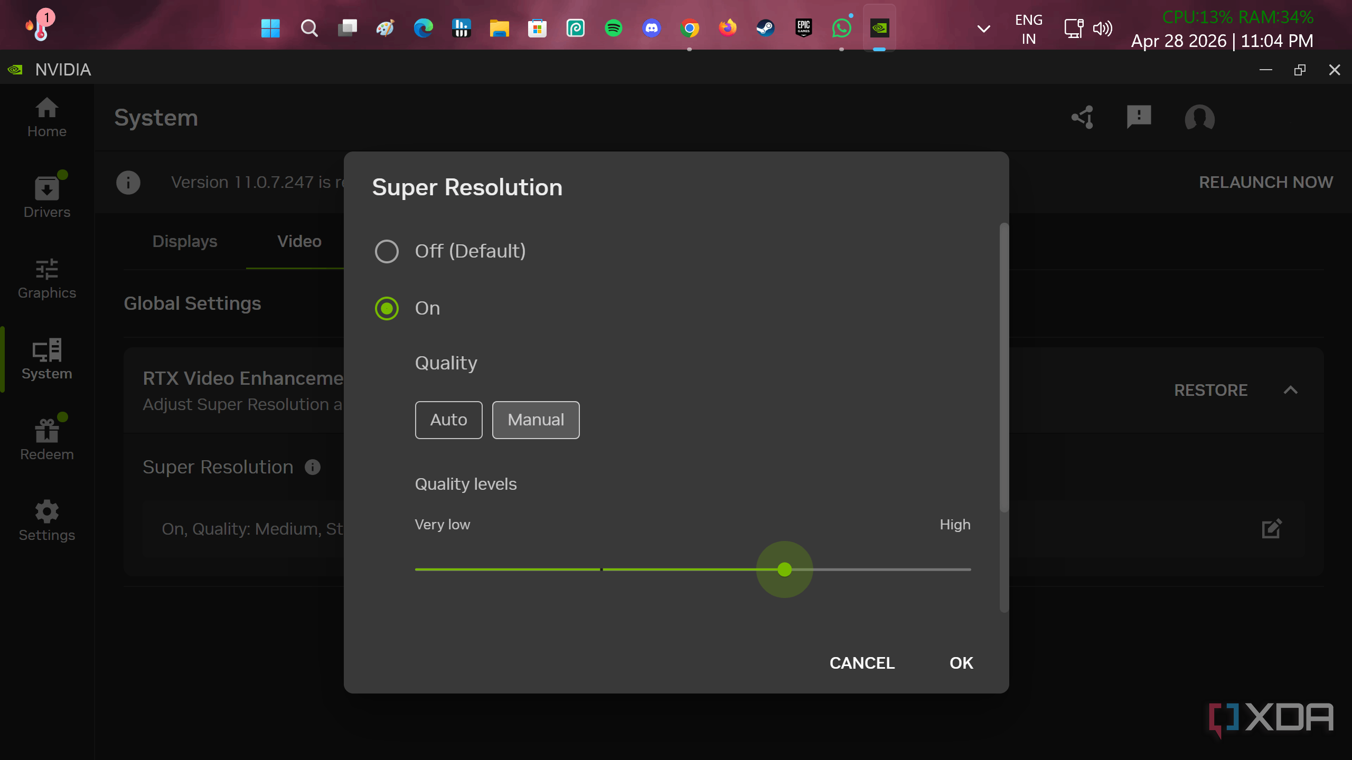Choose Auto quality mode
Screen dimensions: 1352x760
[x=448, y=420]
